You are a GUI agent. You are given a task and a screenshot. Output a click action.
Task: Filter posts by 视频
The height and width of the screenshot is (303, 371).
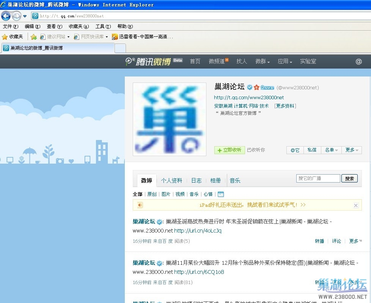coord(180,194)
